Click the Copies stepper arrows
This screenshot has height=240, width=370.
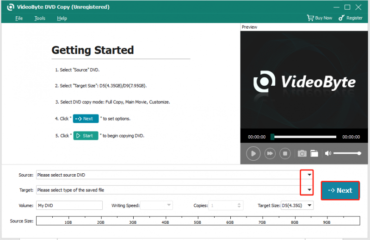tap(239, 205)
